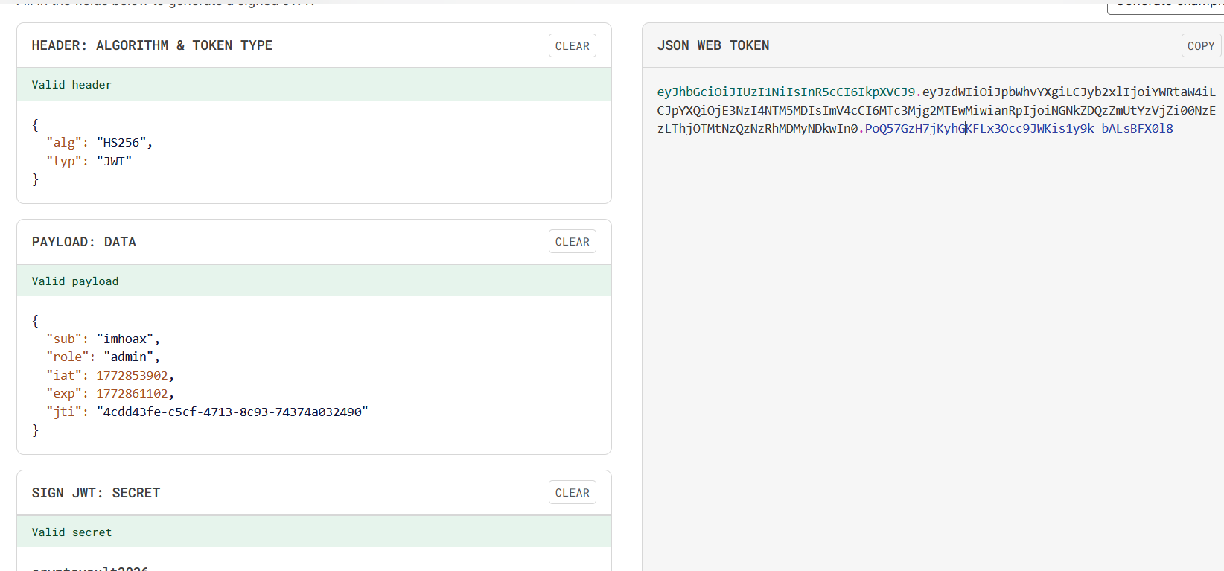
Task: Click the "Valid payload" status banner
Action: (x=313, y=281)
